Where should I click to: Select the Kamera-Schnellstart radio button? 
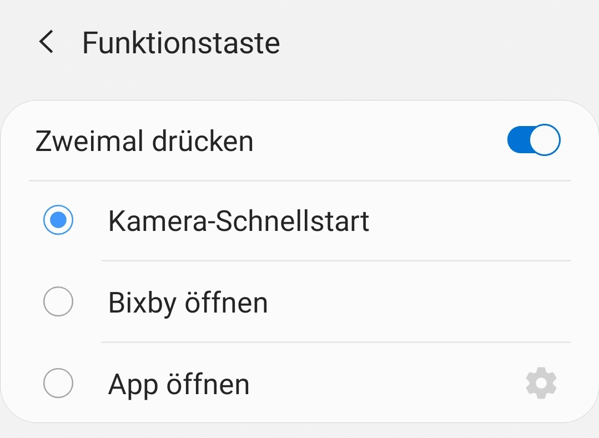[x=58, y=220]
